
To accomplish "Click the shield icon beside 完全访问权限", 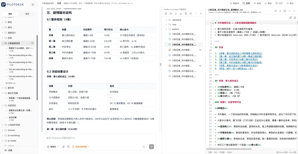I will tap(73, 147).
